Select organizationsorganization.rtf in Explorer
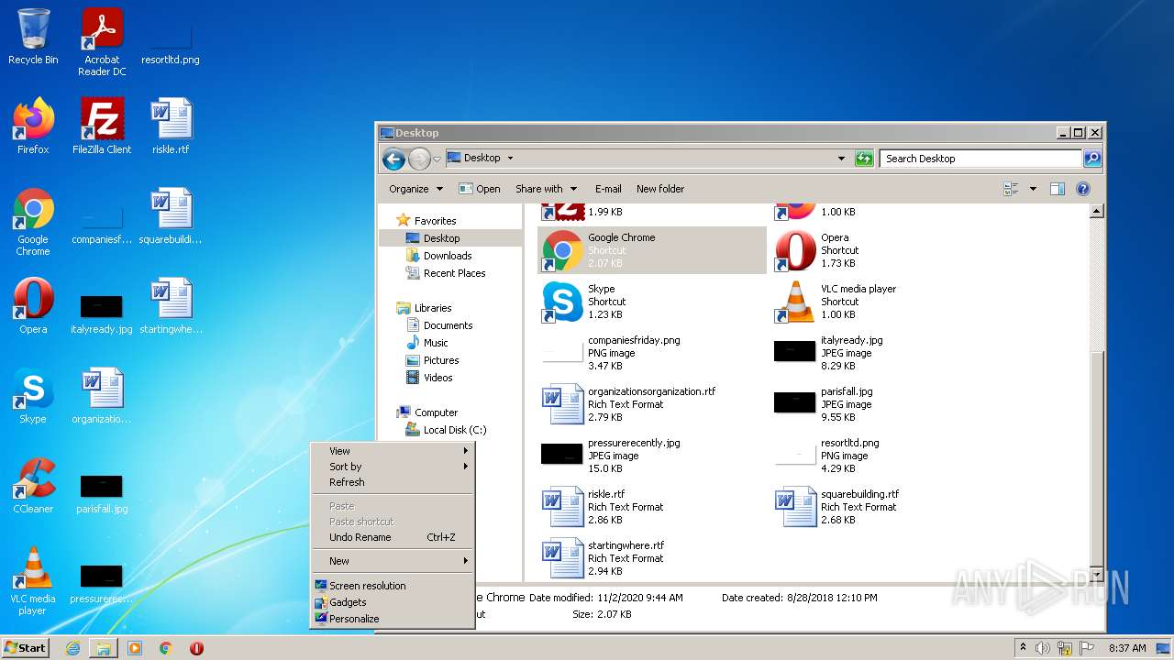The image size is (1174, 660). pyautogui.click(x=651, y=404)
